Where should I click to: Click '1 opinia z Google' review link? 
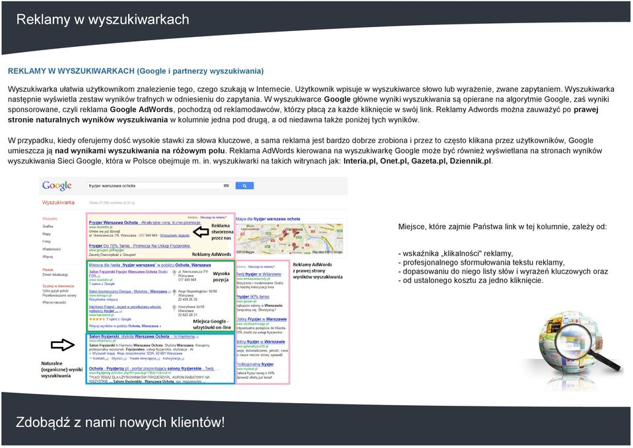pos(102,284)
